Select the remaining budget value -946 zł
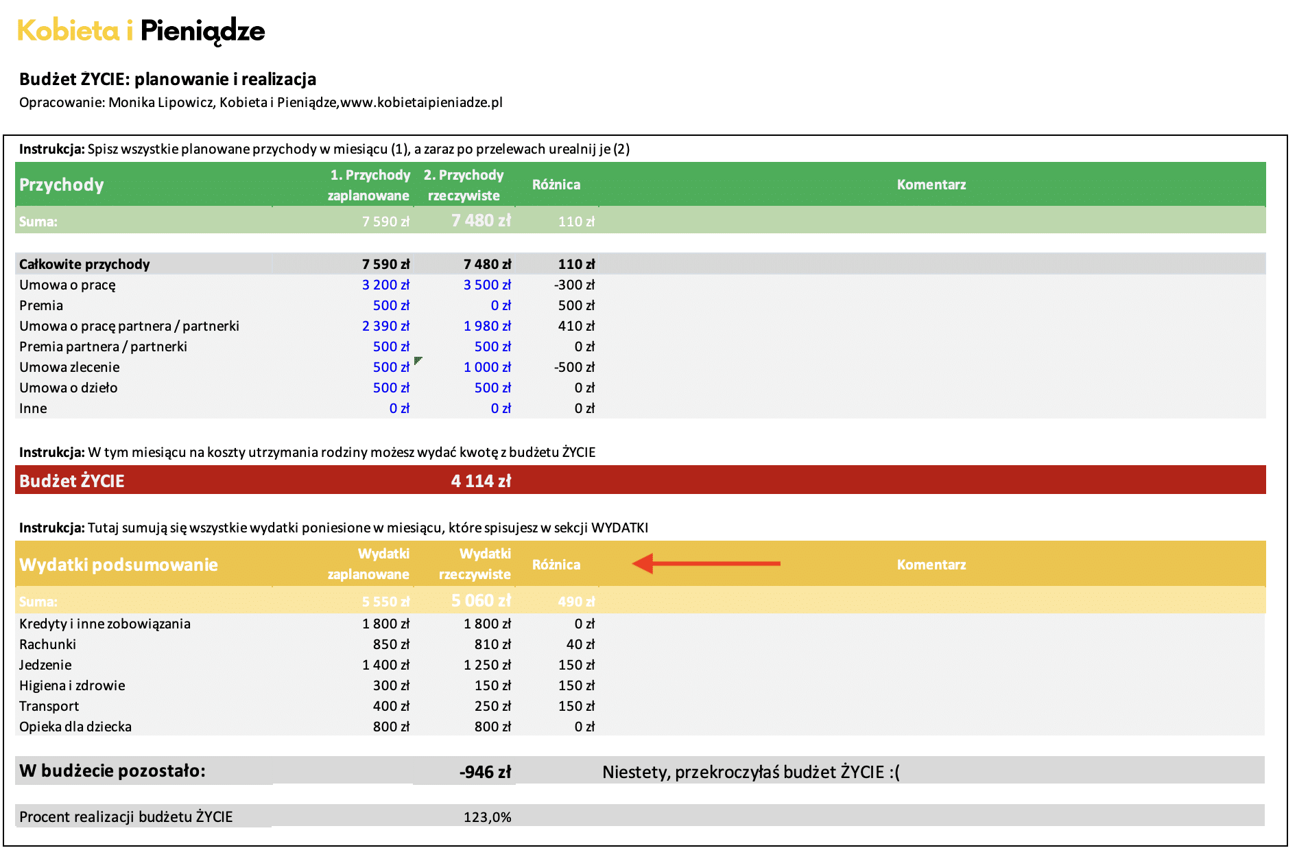 click(x=485, y=772)
